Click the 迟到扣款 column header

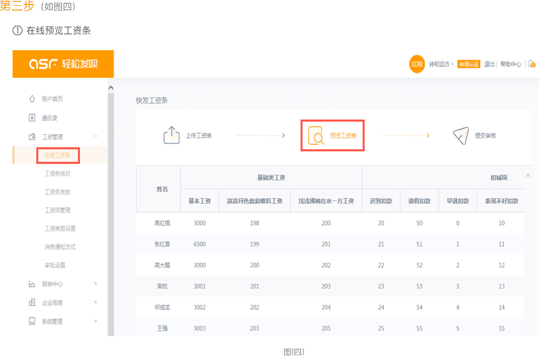[381, 201]
